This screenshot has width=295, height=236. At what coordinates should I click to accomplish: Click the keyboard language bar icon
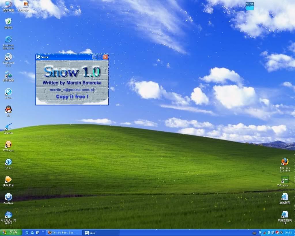pos(254,233)
